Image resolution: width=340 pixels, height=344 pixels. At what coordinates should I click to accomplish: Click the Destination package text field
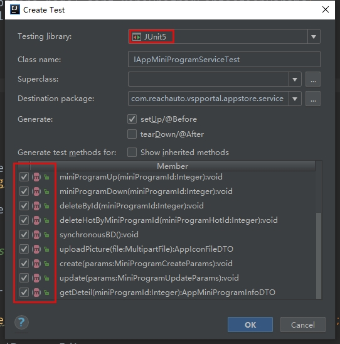[208, 99]
